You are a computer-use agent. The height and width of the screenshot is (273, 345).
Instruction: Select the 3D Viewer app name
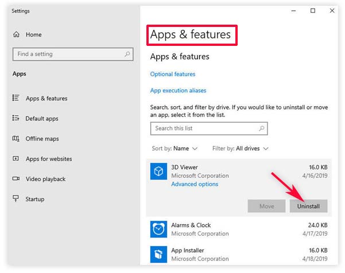coord(184,167)
